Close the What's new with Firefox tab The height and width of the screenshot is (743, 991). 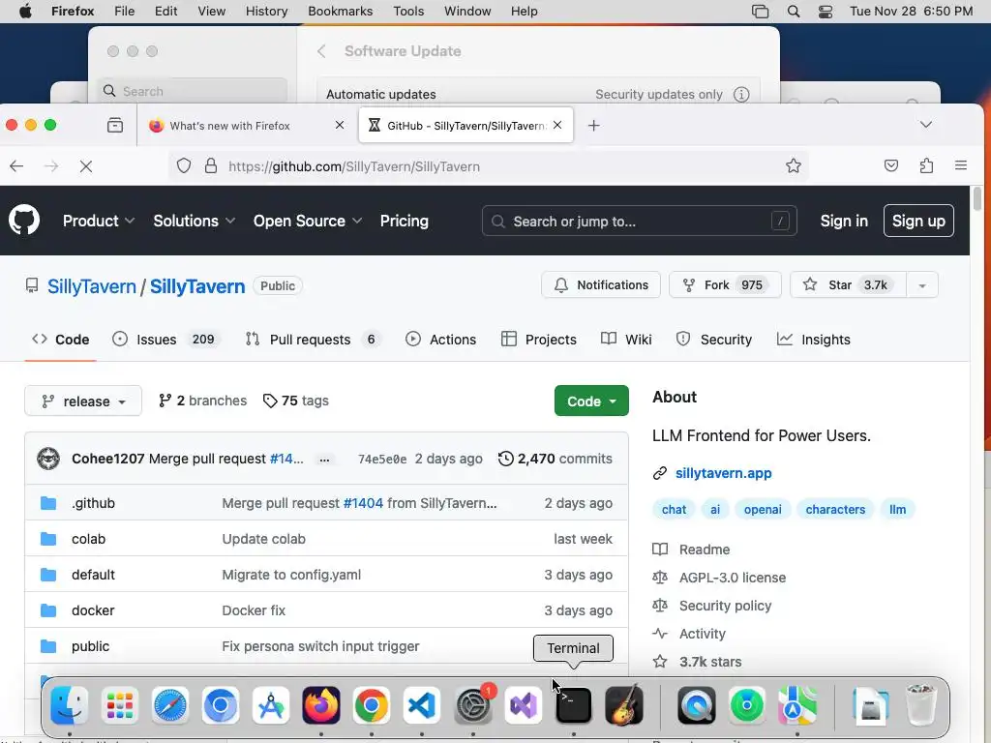tap(340, 125)
